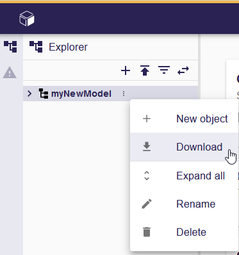The width and height of the screenshot is (239, 255).
Task: Click the three-dot menu beside myNewModel
Action: click(124, 94)
